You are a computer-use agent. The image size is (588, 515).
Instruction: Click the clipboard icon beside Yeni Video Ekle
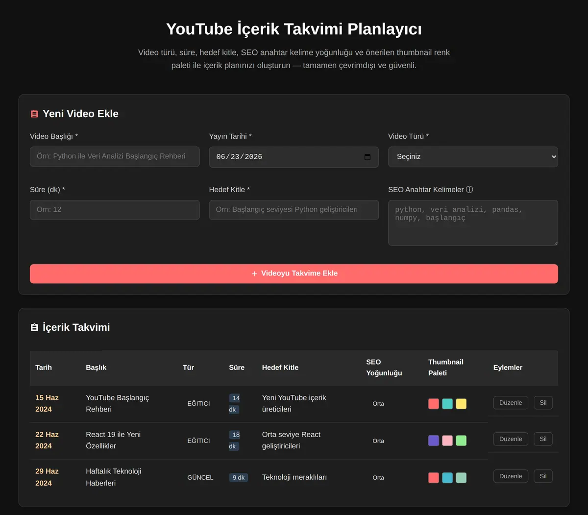click(x=34, y=114)
